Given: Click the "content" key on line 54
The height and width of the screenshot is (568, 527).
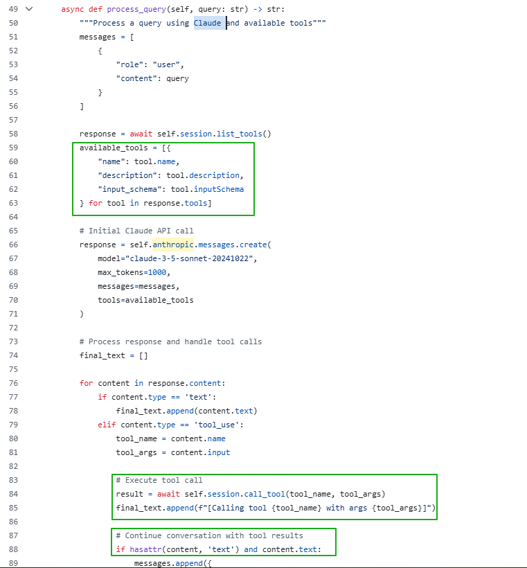Looking at the screenshot, I should [x=136, y=78].
